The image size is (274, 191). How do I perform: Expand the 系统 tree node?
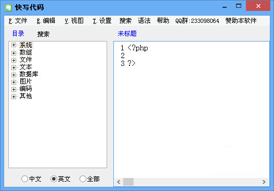14,45
